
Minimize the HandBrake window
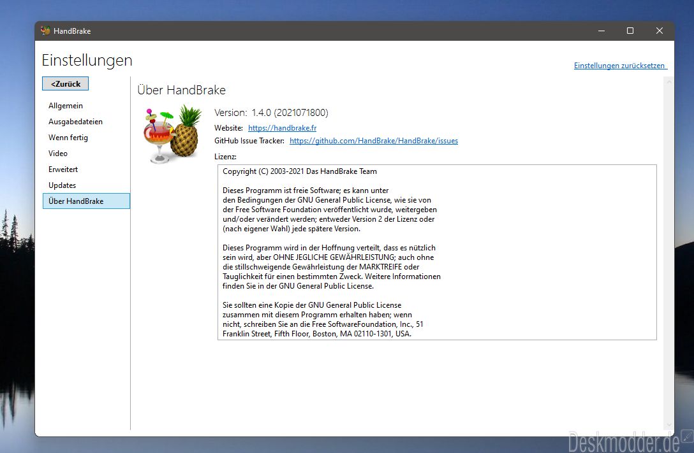pyautogui.click(x=602, y=31)
